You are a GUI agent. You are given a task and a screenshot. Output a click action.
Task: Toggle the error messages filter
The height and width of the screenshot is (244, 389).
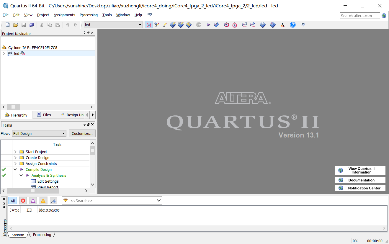23,201
